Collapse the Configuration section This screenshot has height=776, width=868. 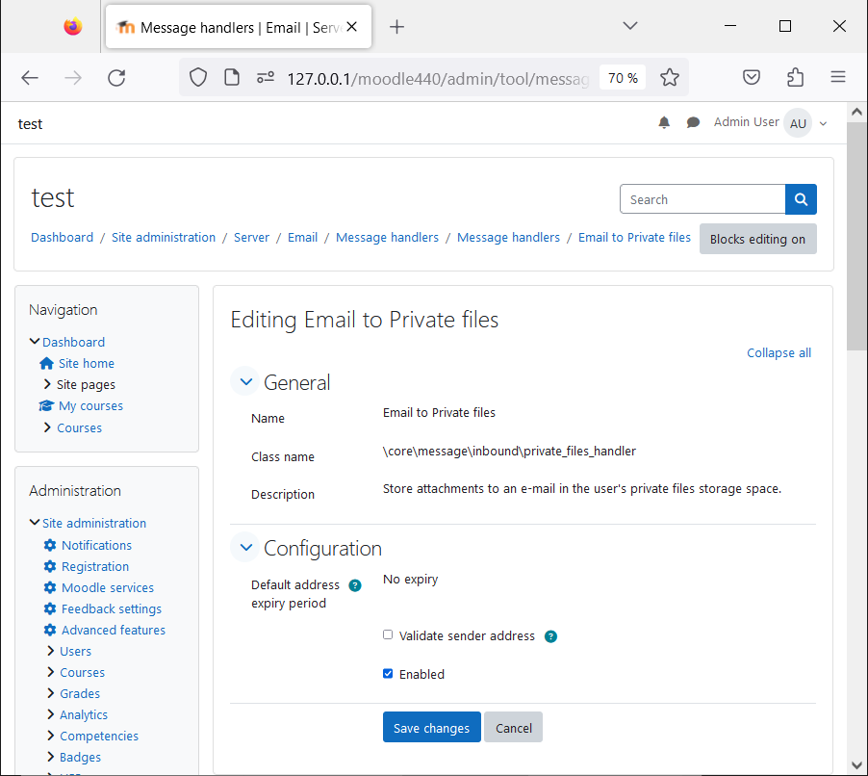tap(245, 547)
